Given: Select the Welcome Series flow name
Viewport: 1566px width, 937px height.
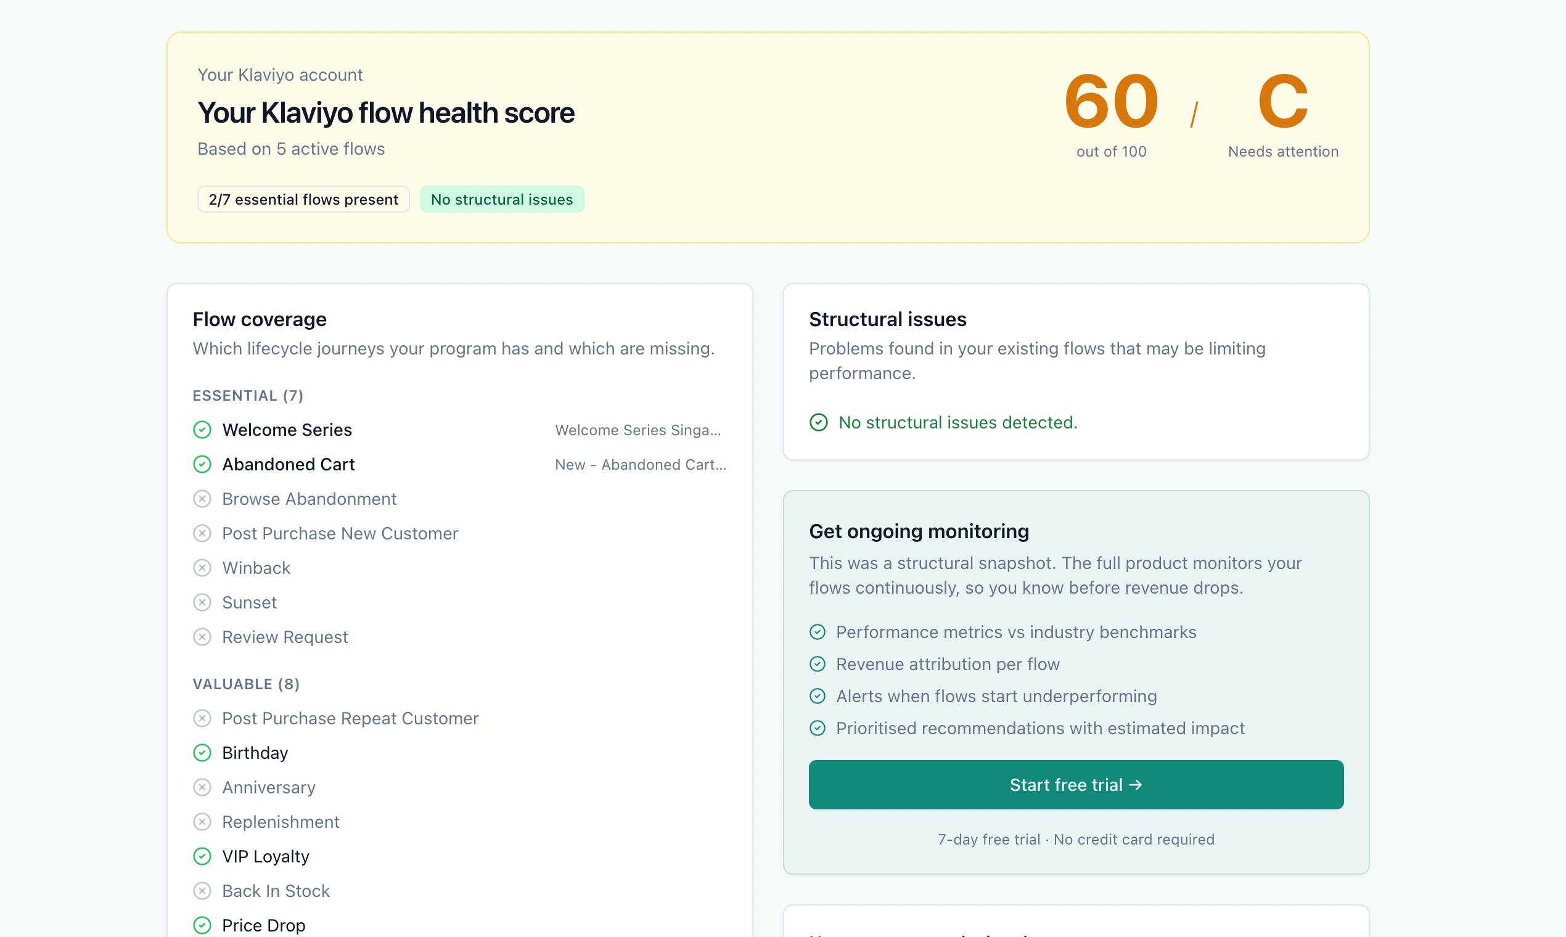Looking at the screenshot, I should tap(287, 430).
